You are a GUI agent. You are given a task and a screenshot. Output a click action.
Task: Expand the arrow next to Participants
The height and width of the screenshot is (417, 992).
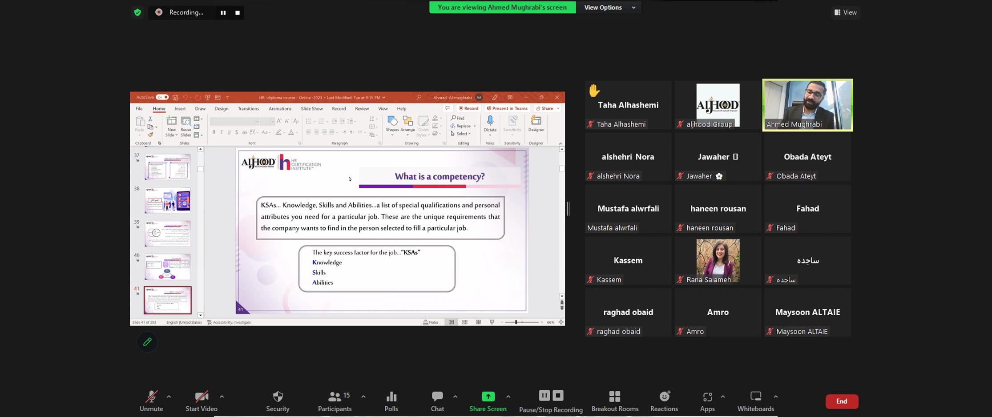coord(363,397)
